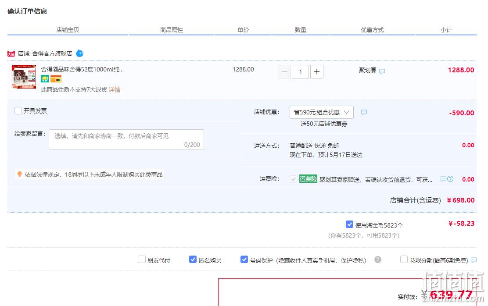Screen dimensions: 488x306
Task: Enable the 花呗分期 installment checkbox
Action: click(x=404, y=260)
